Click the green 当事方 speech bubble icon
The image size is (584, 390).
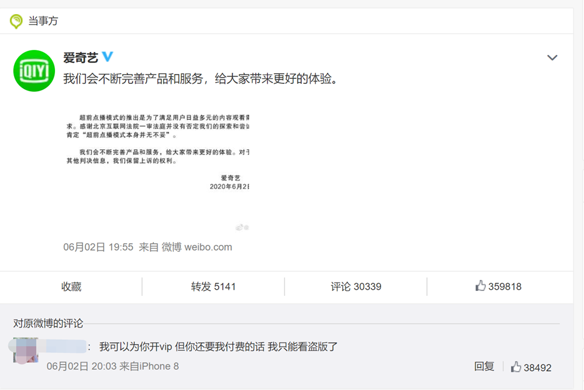[16, 21]
